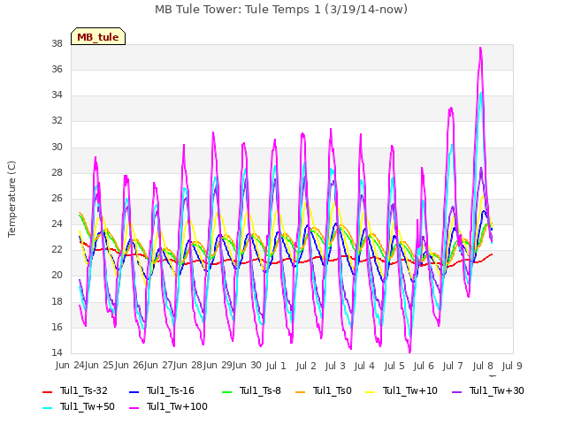This screenshot has height=424, width=566.
Task: Click the Jul 5 x-axis date label
Action: coord(394,366)
